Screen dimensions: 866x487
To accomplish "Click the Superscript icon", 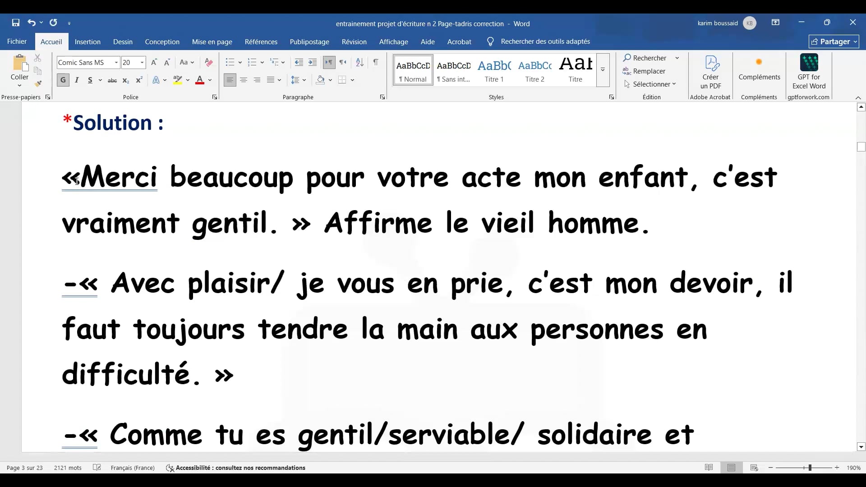I will [139, 80].
